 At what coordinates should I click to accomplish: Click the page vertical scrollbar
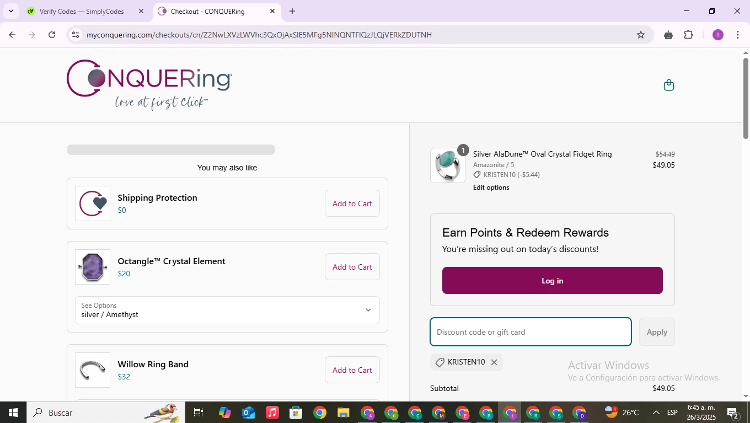[x=745, y=99]
